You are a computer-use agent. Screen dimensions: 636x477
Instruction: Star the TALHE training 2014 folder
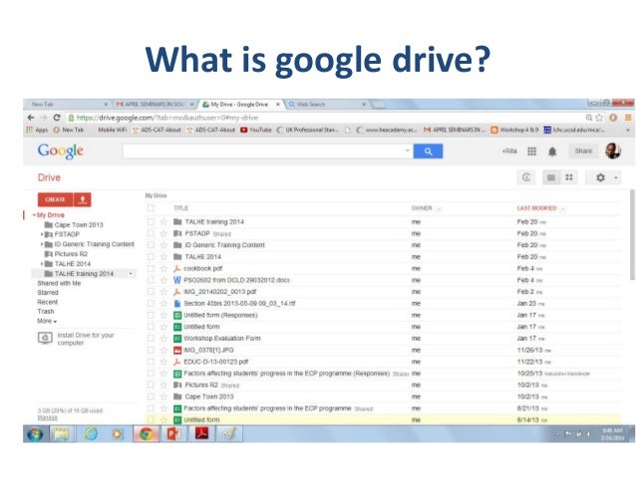pos(163,222)
